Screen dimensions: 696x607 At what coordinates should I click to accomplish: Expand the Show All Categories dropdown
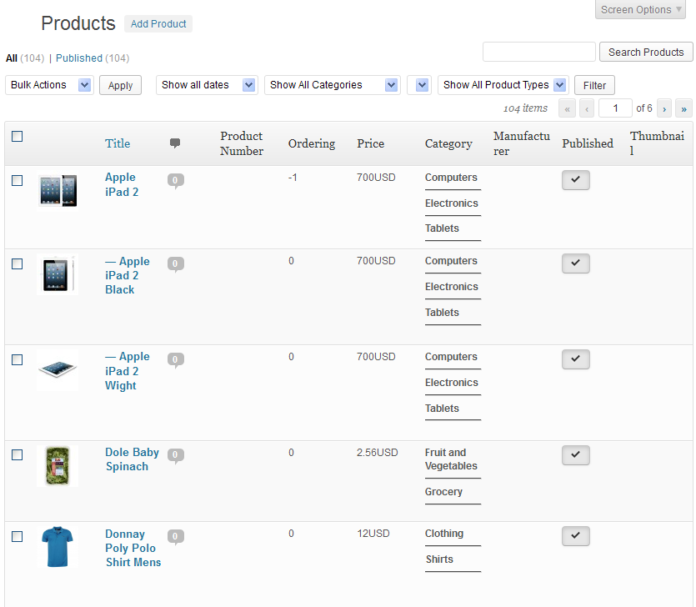tap(333, 85)
